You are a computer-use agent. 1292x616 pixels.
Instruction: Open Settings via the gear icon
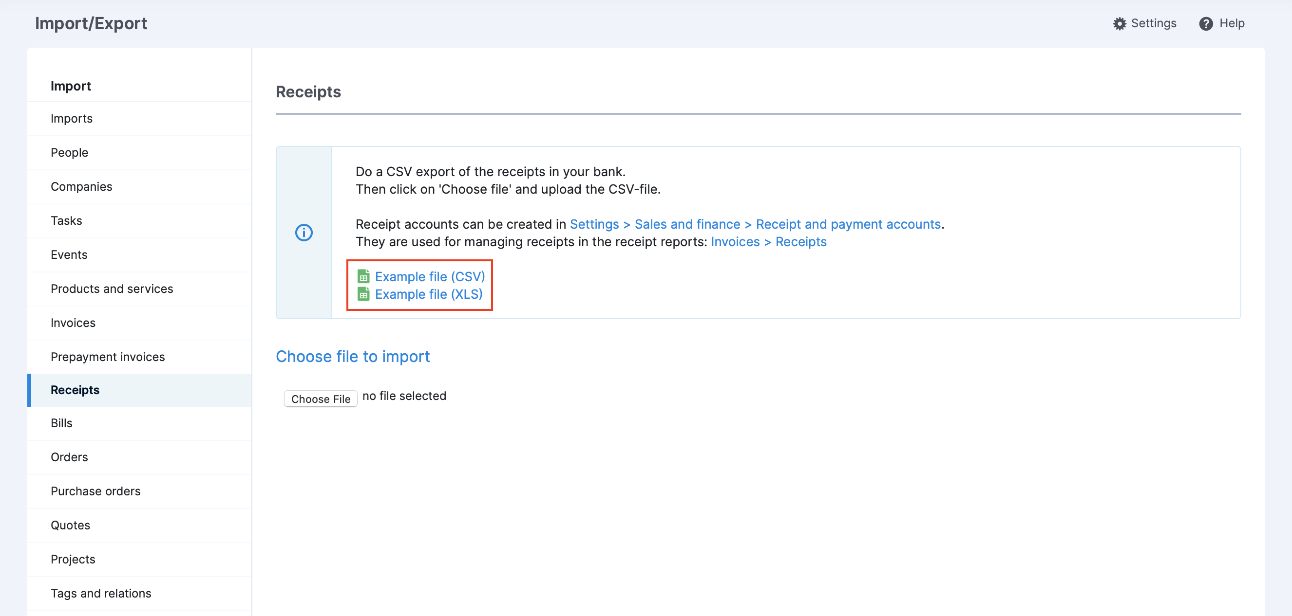tap(1121, 23)
